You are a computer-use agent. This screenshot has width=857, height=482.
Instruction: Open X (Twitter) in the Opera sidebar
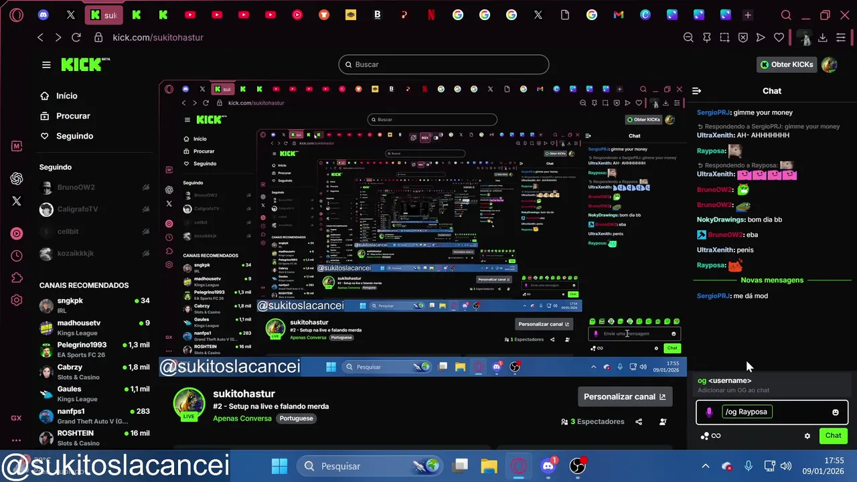click(17, 201)
